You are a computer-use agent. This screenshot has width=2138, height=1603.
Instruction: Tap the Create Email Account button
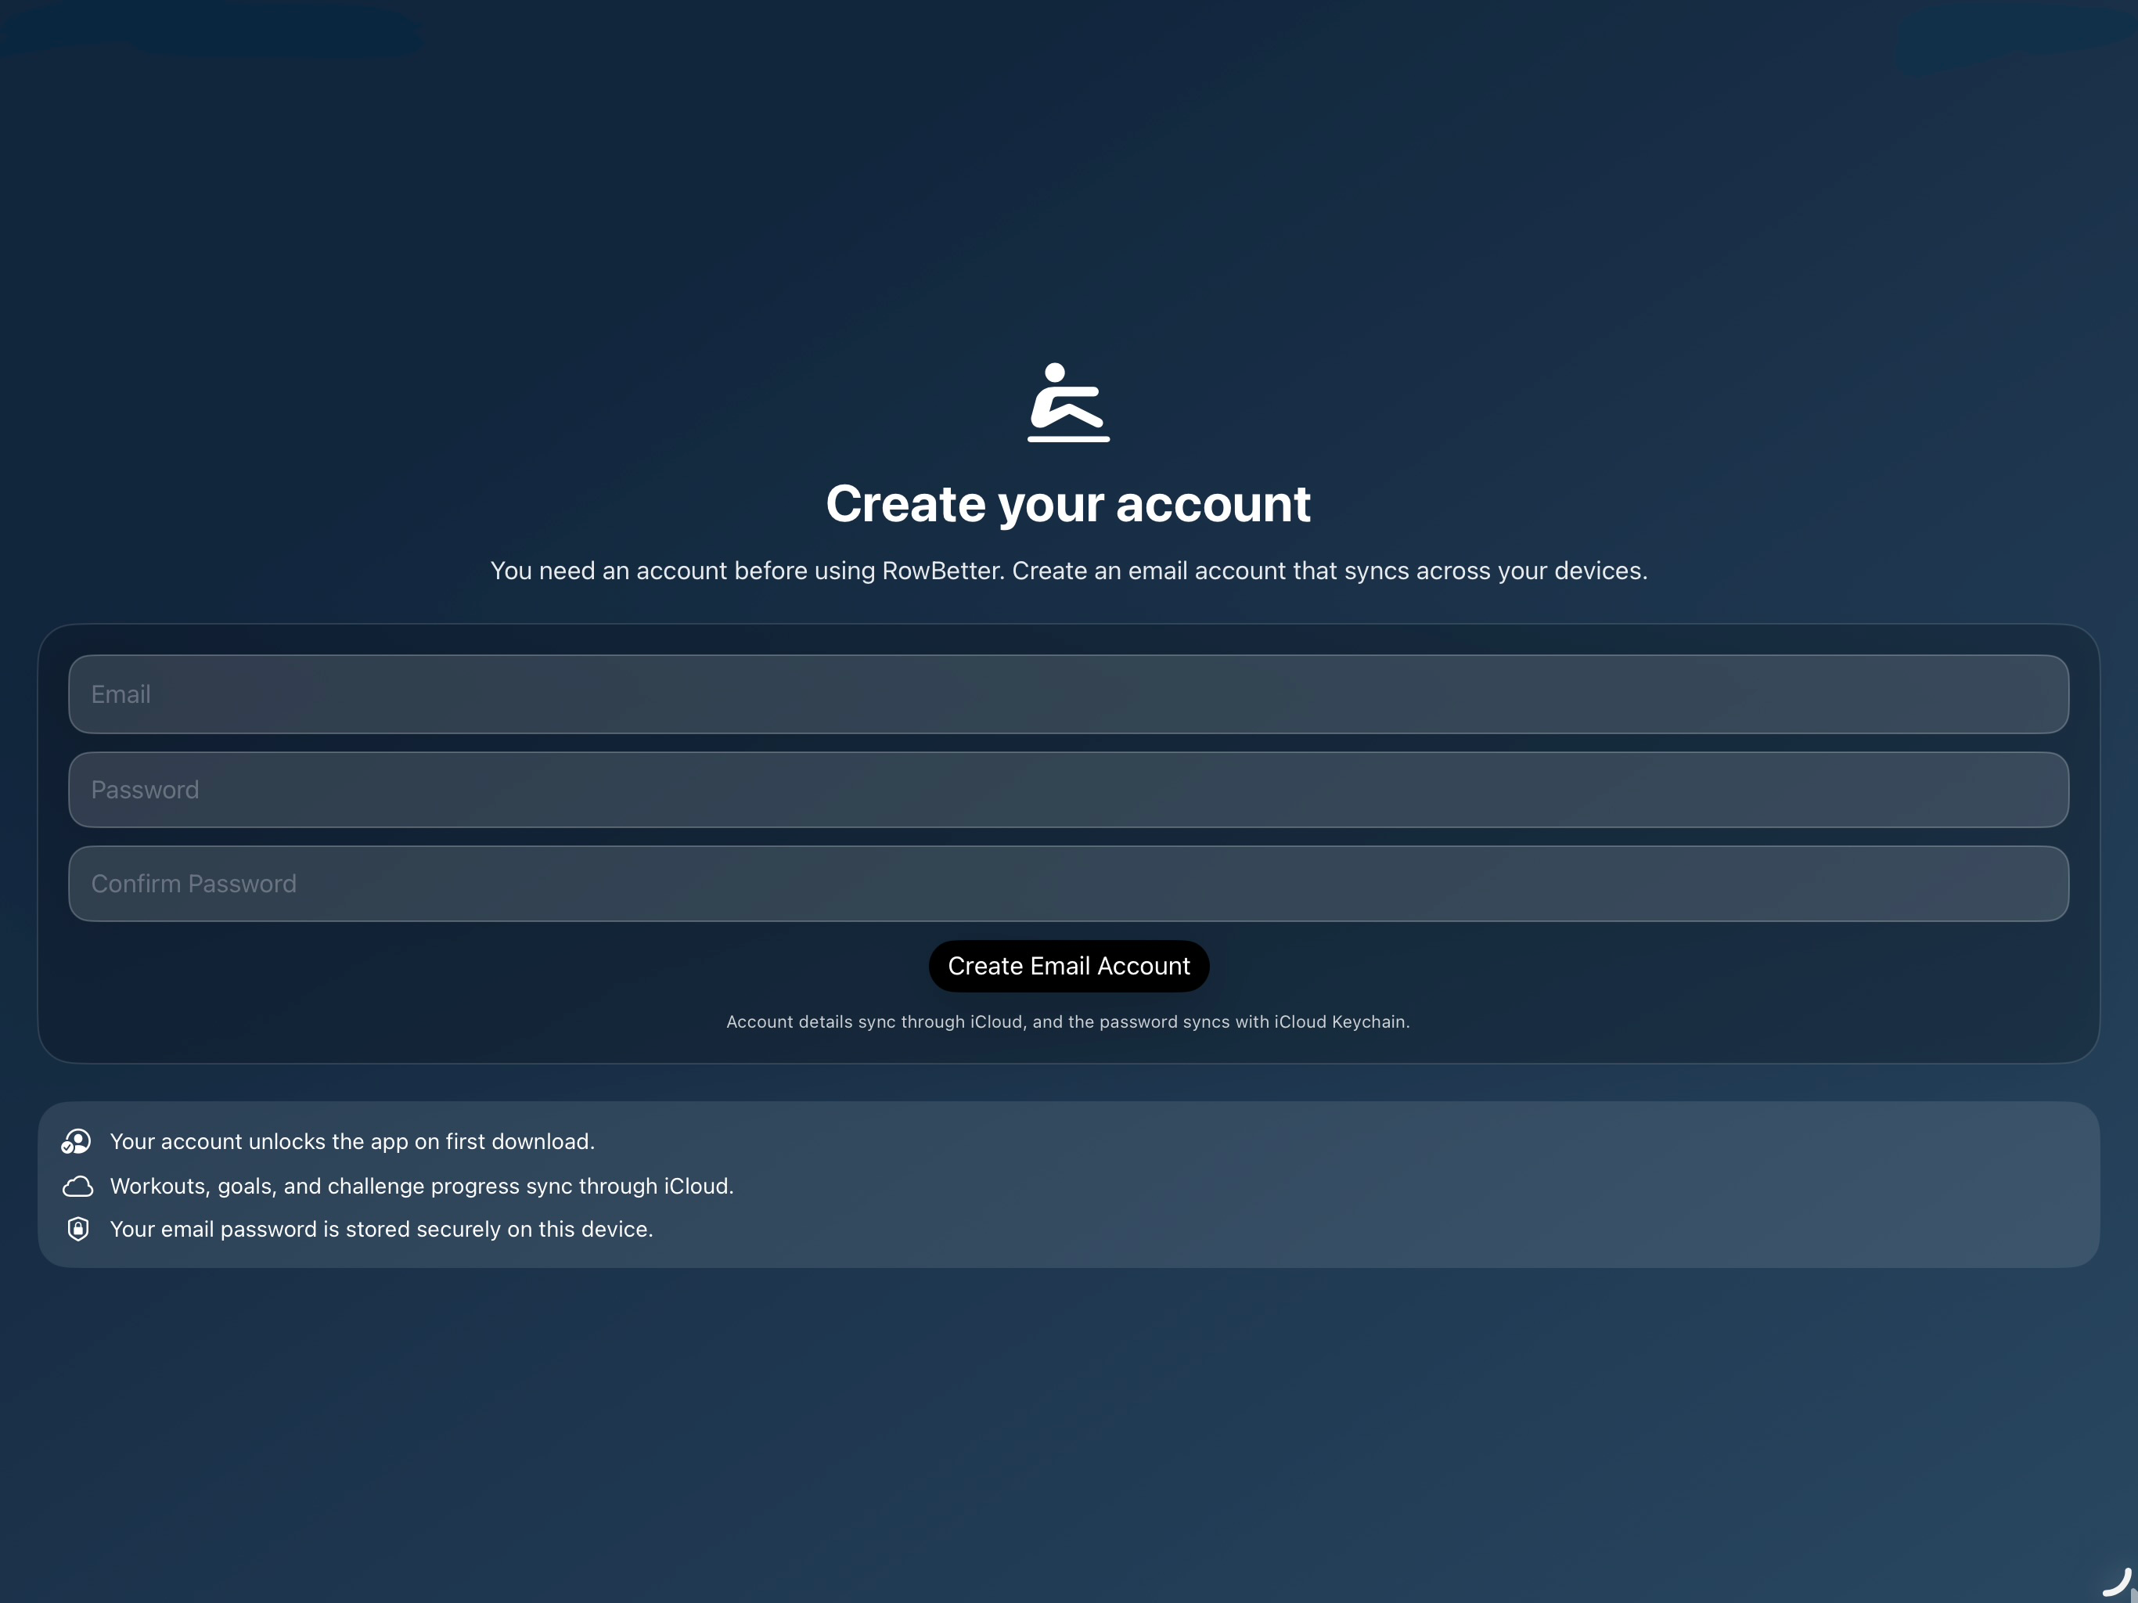1069,966
